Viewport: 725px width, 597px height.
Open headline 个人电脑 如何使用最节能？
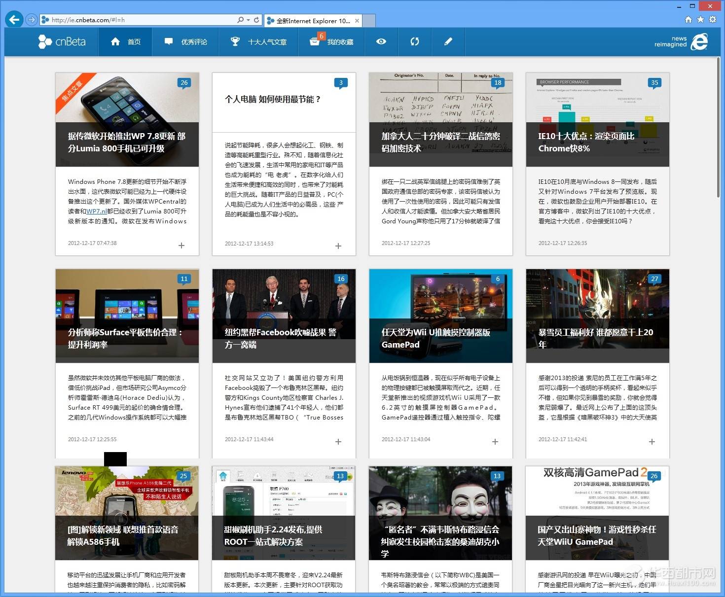coord(273,99)
